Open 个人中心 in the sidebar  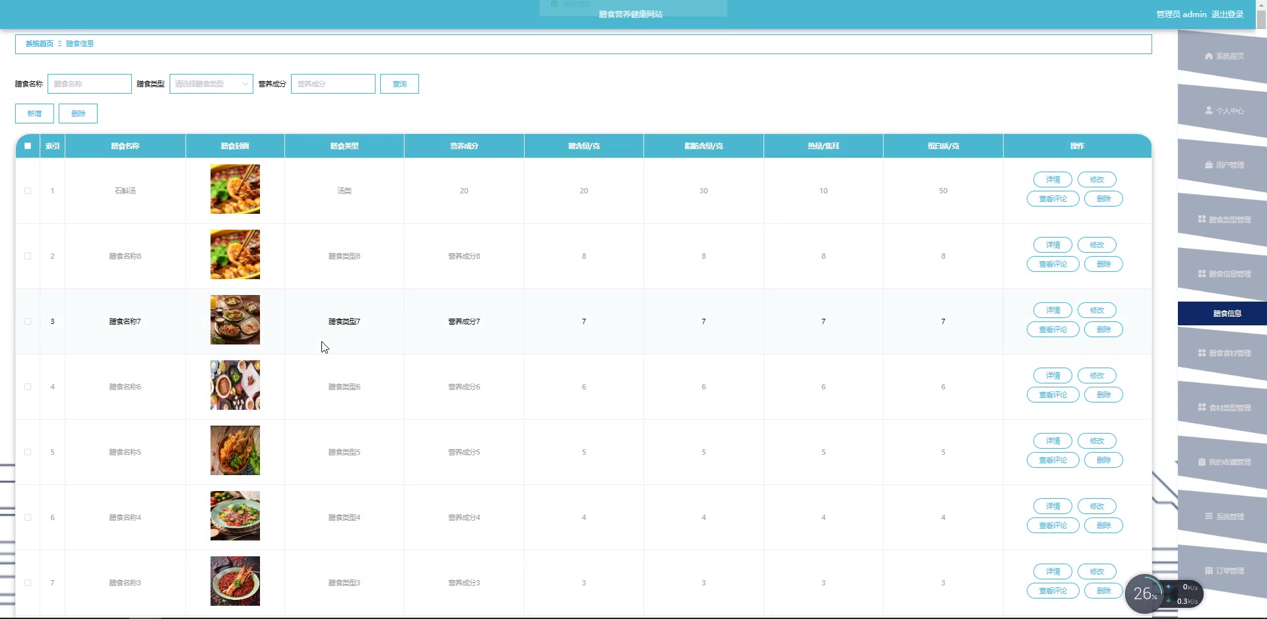pyautogui.click(x=1224, y=111)
